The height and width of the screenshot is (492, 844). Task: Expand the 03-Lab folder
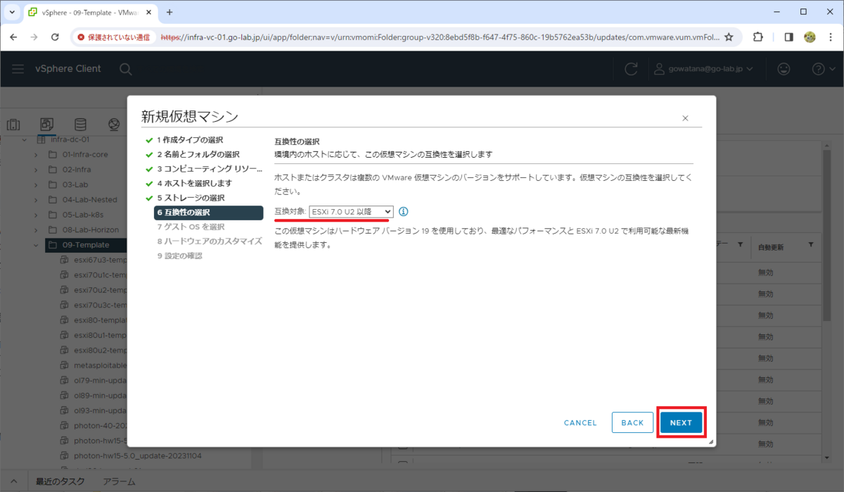click(35, 184)
